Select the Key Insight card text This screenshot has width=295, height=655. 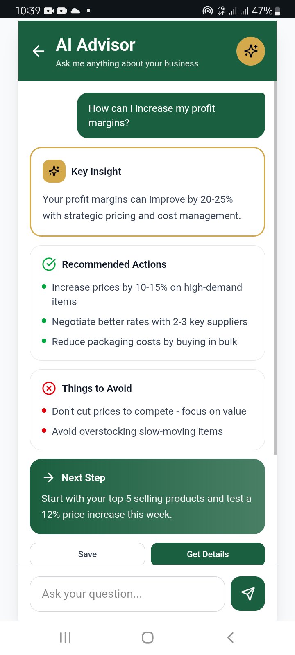(142, 208)
